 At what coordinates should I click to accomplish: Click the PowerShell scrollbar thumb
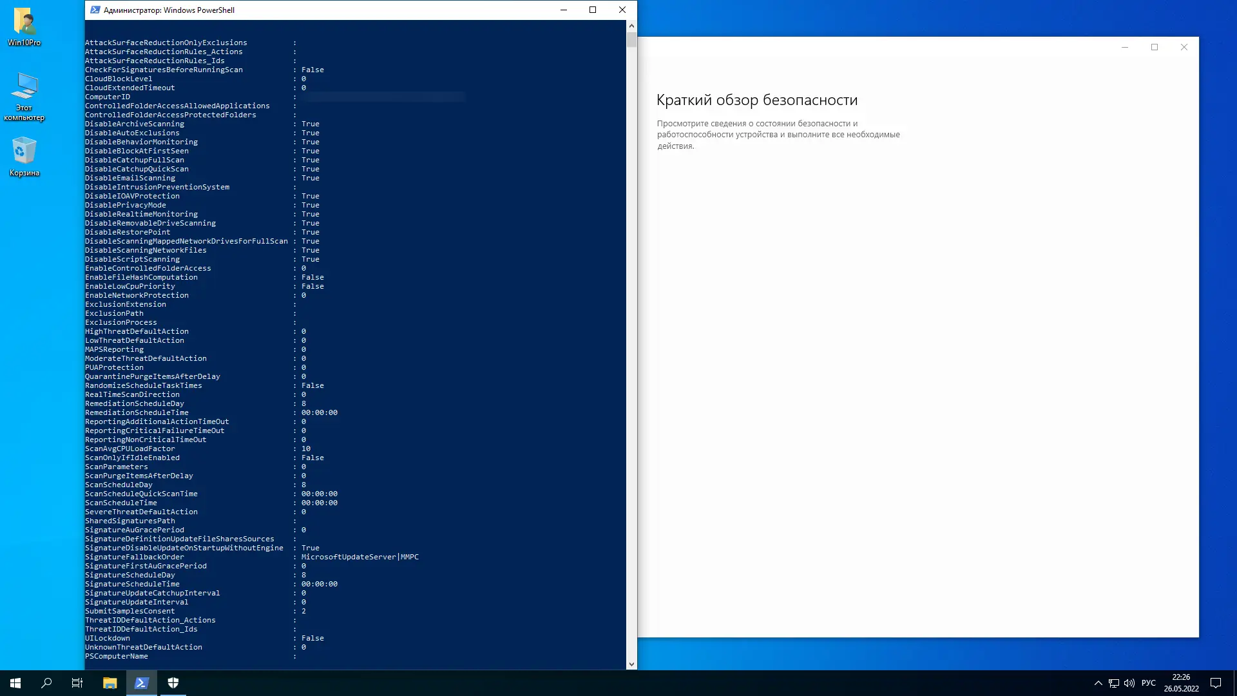click(631, 39)
